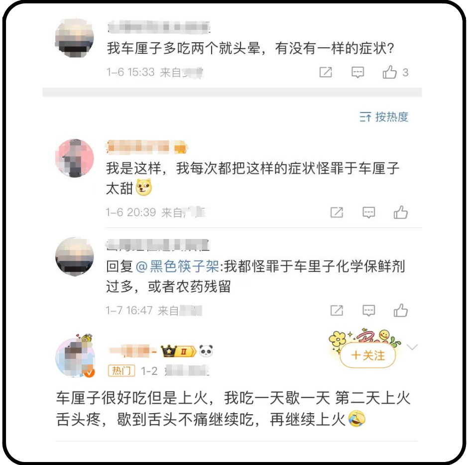
Task: Repost the top 车厘子 post
Action: pyautogui.click(x=326, y=72)
